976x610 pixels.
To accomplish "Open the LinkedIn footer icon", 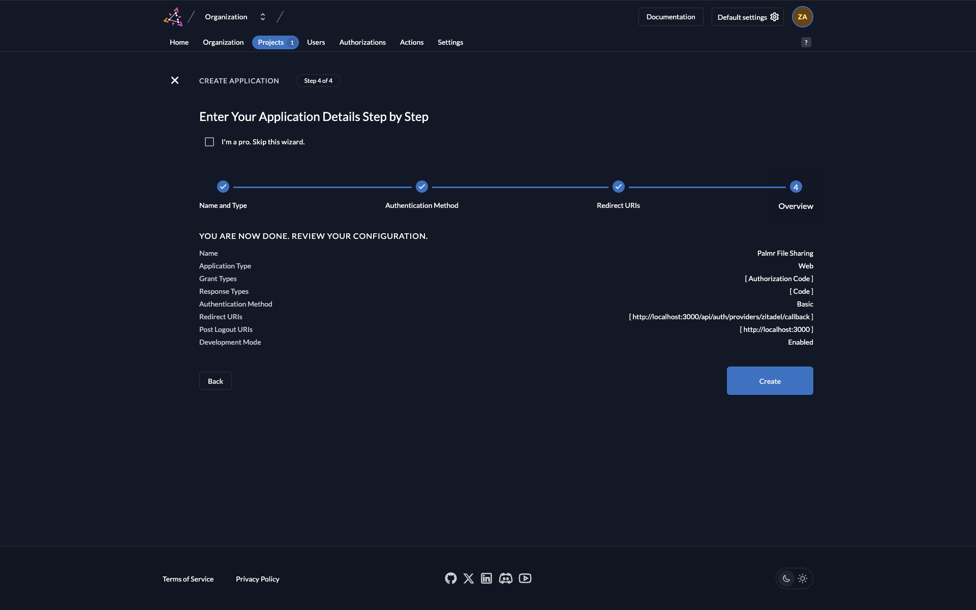I will (x=486, y=578).
